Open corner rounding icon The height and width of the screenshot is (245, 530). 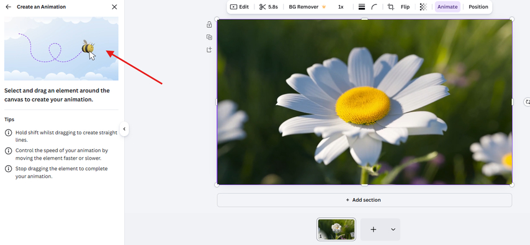(x=374, y=7)
